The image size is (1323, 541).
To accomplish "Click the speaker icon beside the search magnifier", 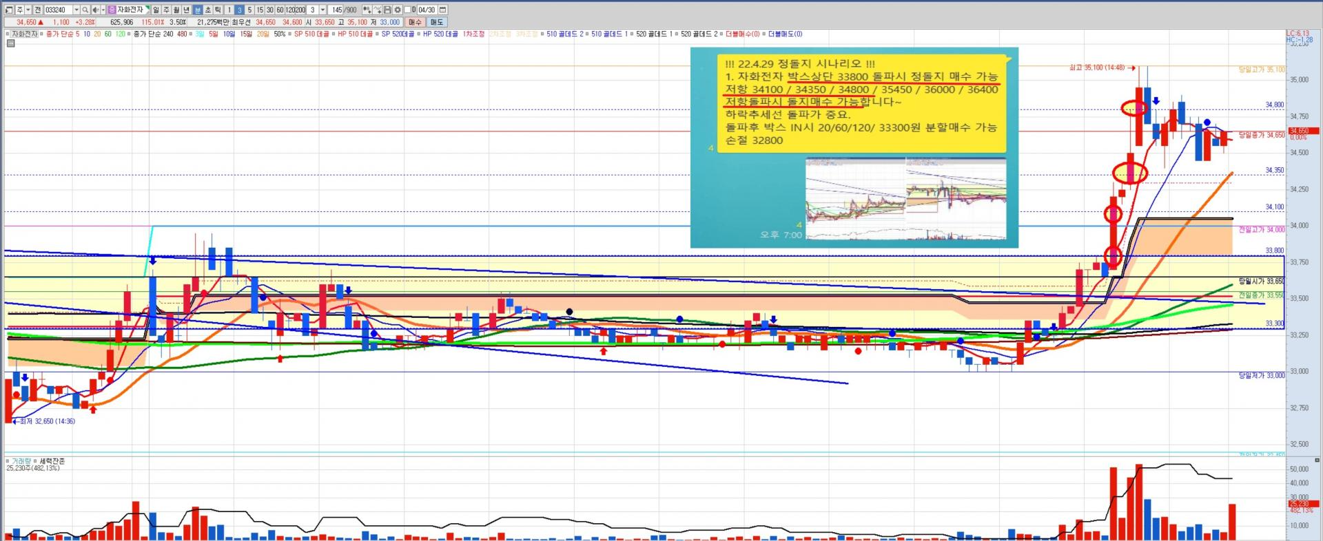I will pyautogui.click(x=95, y=10).
